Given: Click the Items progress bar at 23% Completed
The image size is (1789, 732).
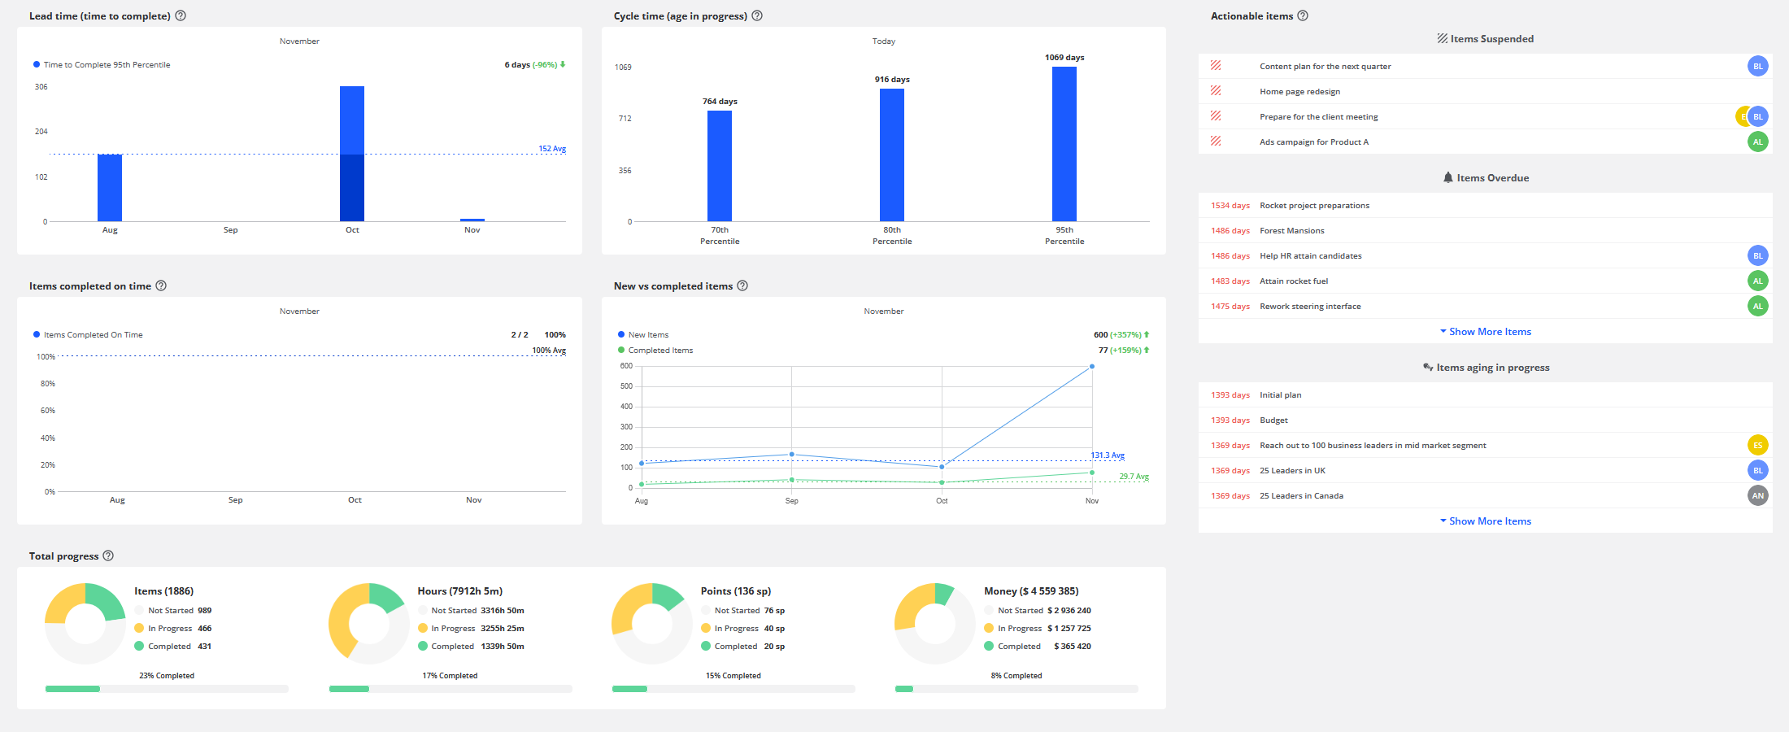Looking at the screenshot, I should (x=167, y=689).
